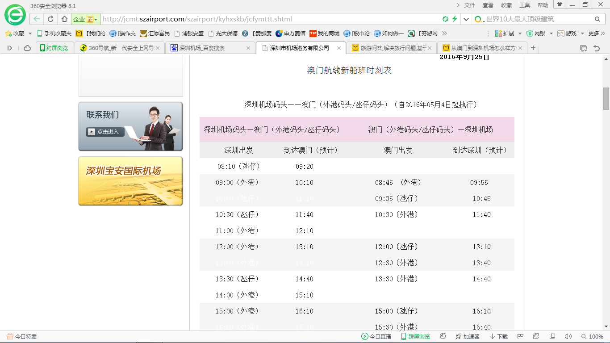Screen dimensions: 610x343
Task: Open the 工具 menu
Action: [525, 5]
